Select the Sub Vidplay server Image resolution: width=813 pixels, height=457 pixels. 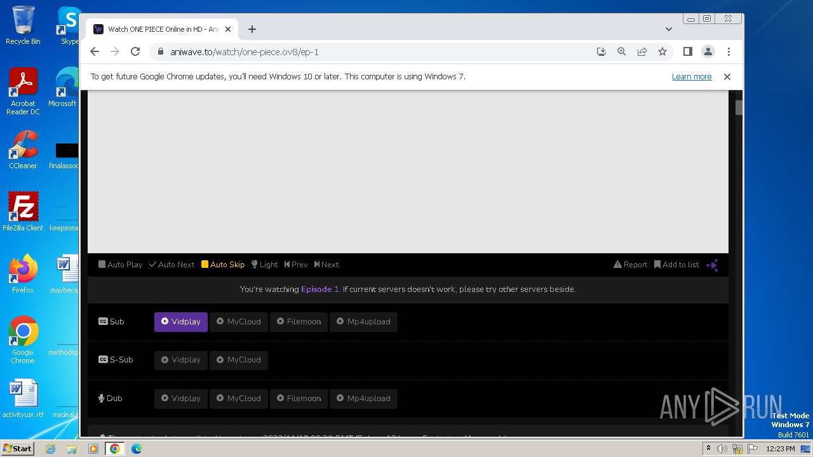click(x=181, y=322)
